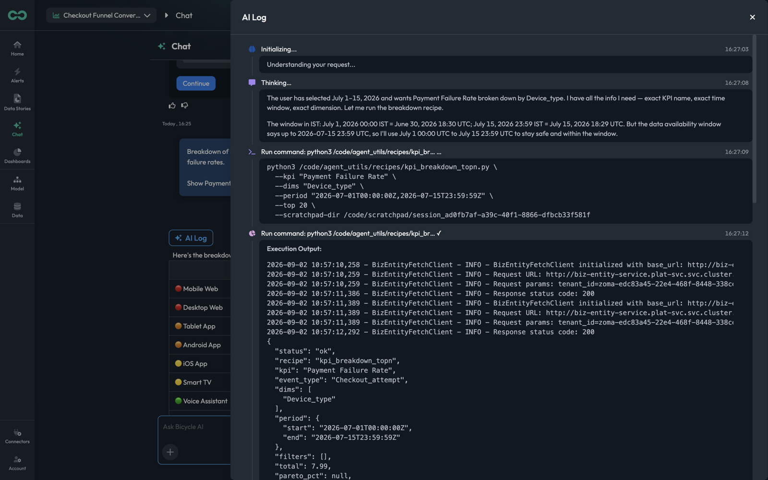This screenshot has height=480, width=768.
Task: Click the Continue button
Action: (x=196, y=83)
